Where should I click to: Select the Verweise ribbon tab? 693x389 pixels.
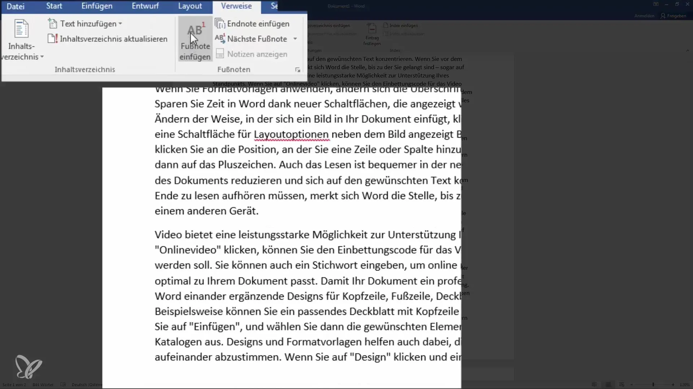pyautogui.click(x=236, y=6)
